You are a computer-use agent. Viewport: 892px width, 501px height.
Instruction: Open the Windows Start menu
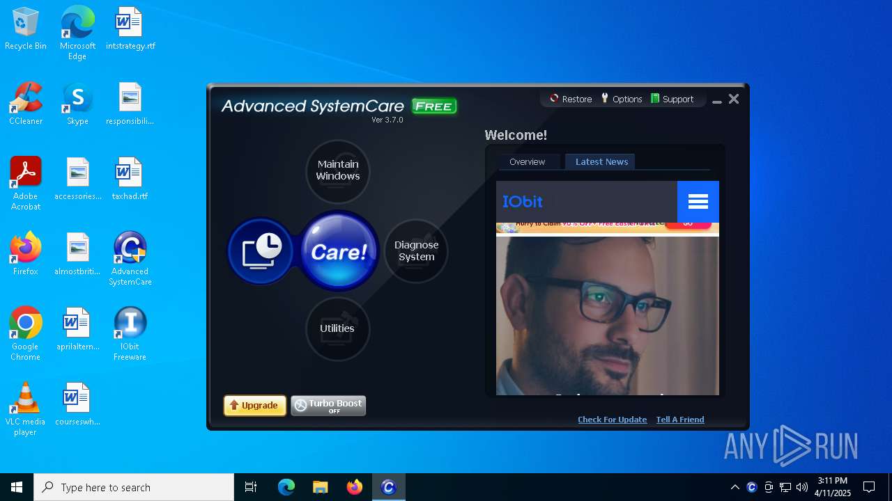17,487
